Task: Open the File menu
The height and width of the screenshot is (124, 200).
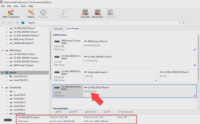Action: point(3,6)
